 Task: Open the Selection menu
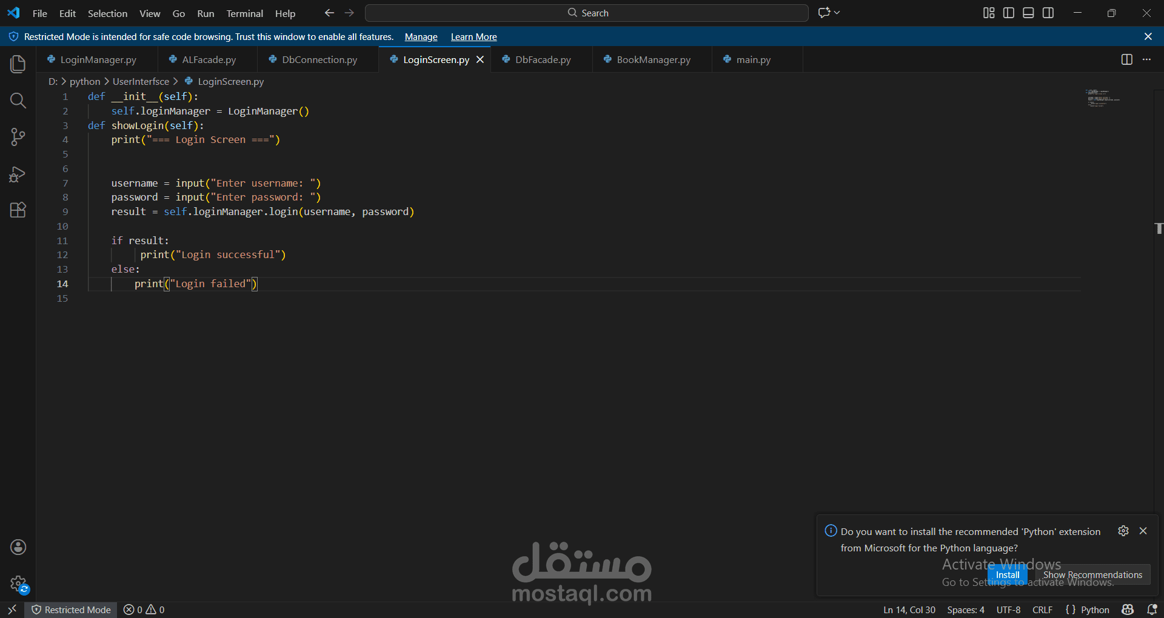(x=107, y=13)
